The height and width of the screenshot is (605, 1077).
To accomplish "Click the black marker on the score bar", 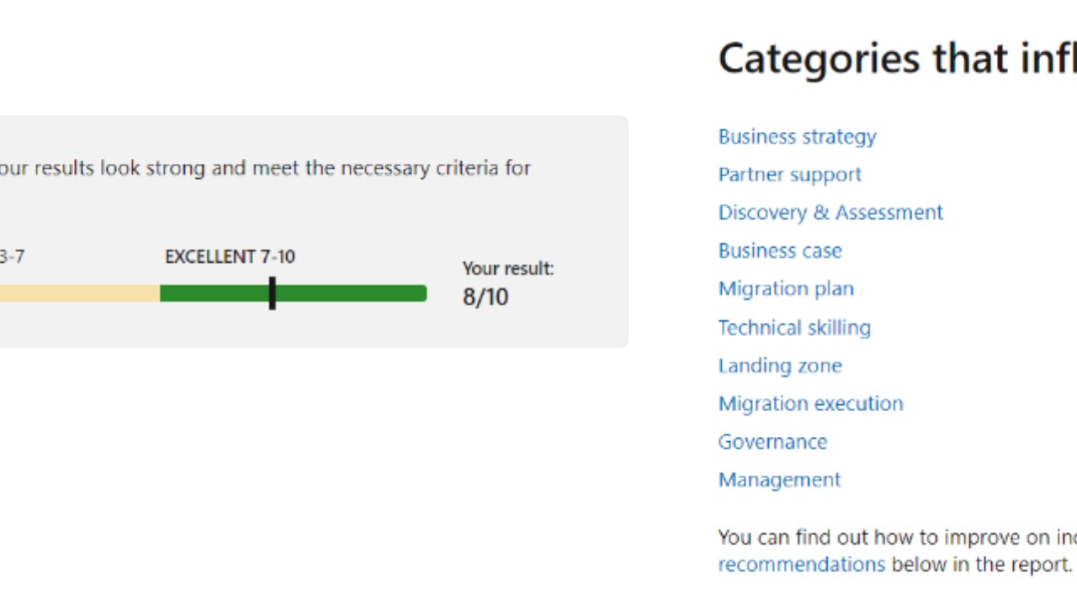I will click(272, 293).
